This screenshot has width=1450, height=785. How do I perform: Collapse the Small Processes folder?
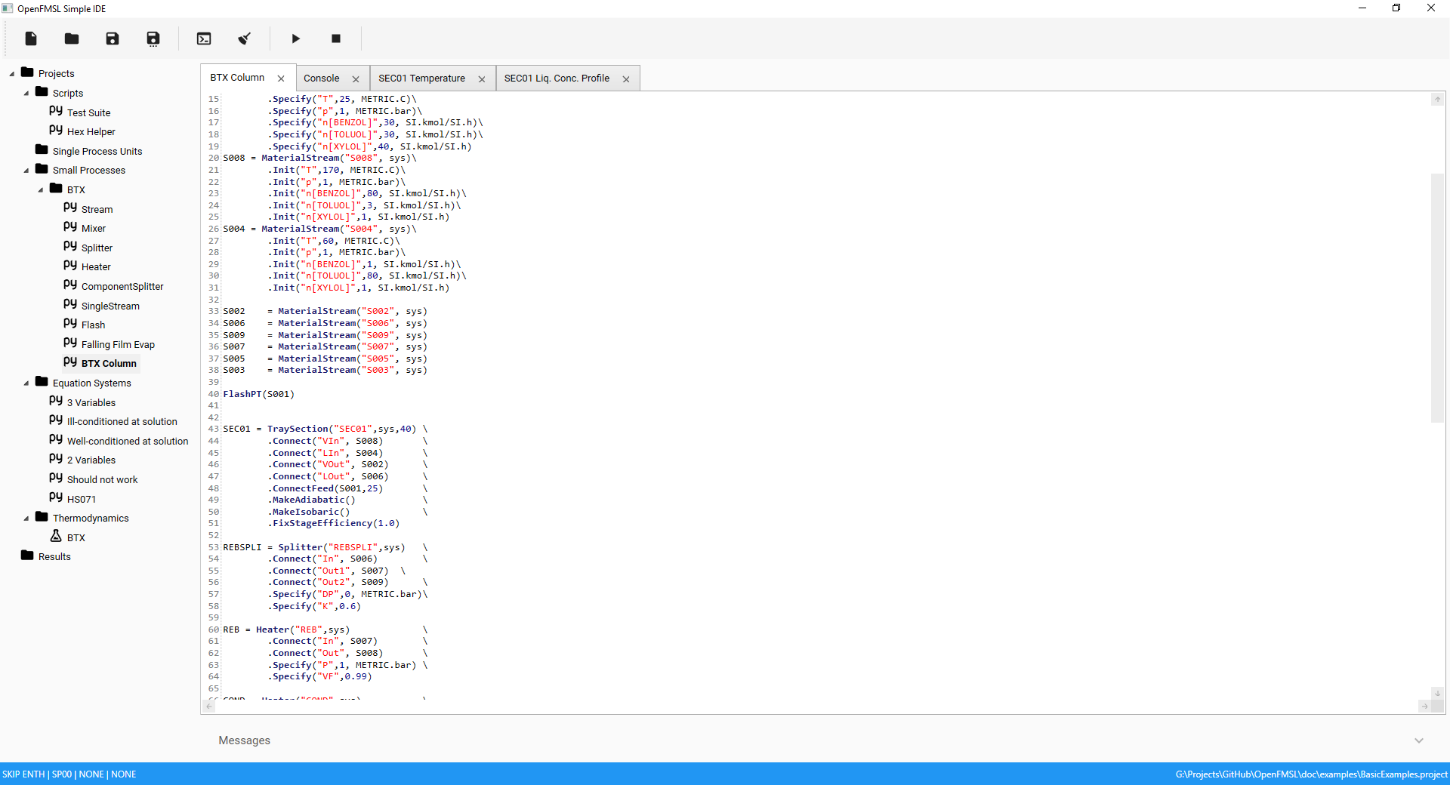(x=26, y=171)
